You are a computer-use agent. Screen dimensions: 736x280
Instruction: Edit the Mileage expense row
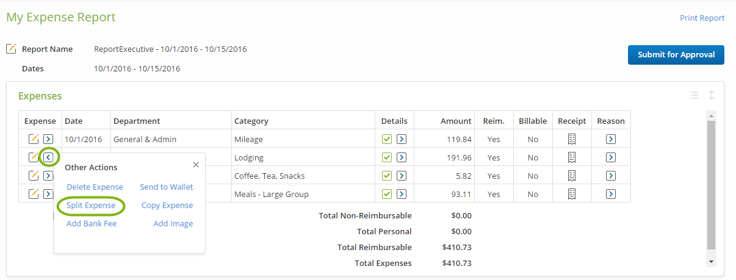pos(34,139)
